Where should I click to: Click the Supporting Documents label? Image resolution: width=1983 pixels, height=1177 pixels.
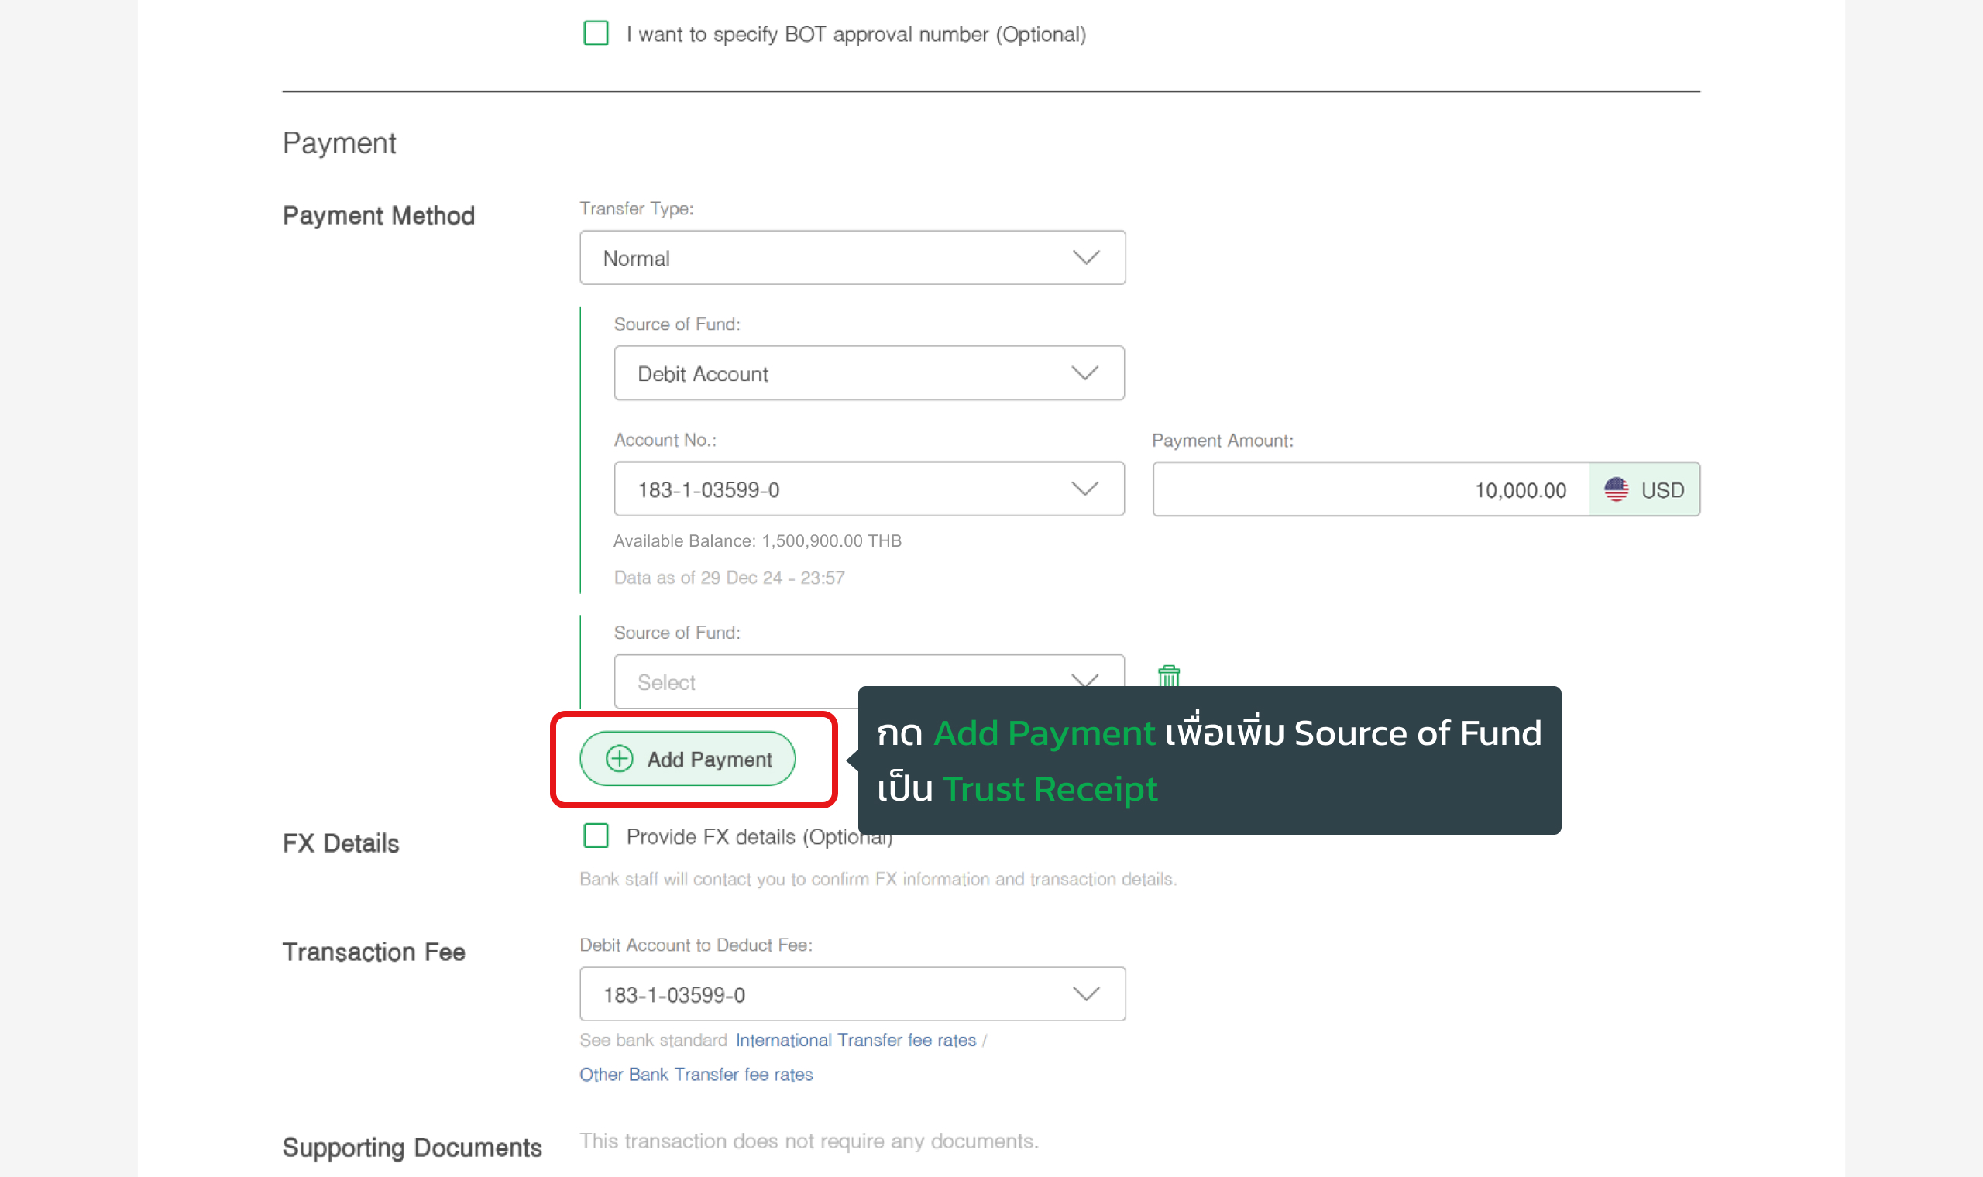[411, 1148]
